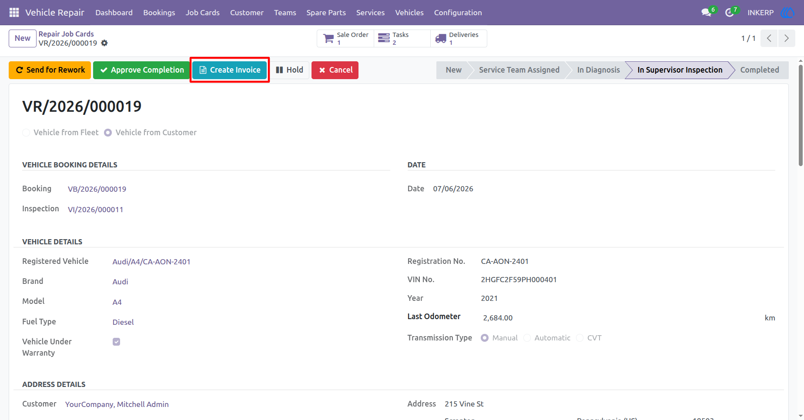Go to the next record arrow

pos(787,38)
